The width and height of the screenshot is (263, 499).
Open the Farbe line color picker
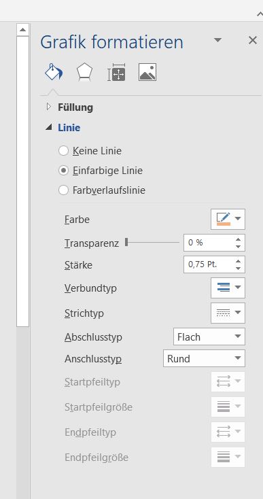pyautogui.click(x=228, y=219)
